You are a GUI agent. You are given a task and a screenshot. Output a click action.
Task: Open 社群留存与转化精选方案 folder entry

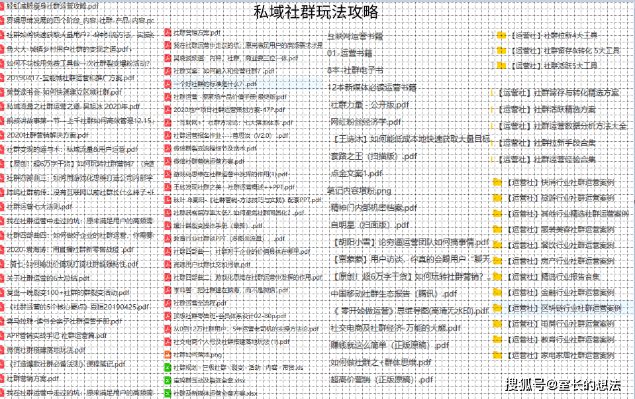point(558,93)
